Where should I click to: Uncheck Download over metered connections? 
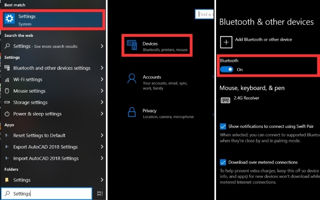(223, 162)
